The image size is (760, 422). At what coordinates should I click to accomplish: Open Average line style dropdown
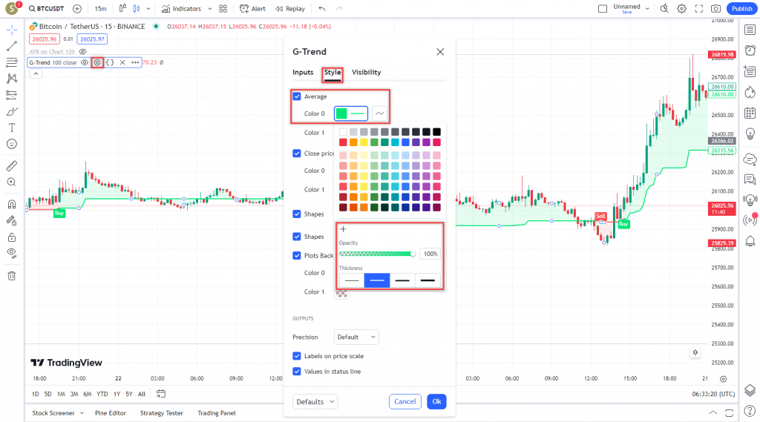coord(379,113)
